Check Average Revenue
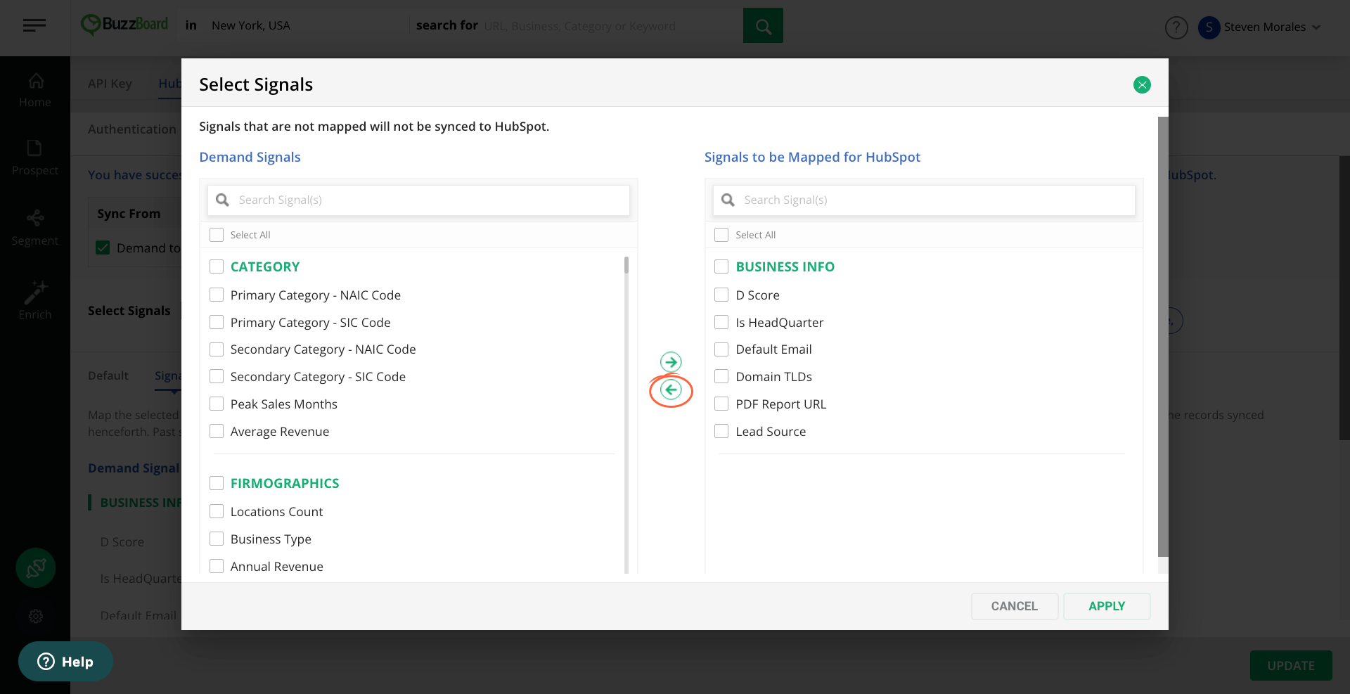The height and width of the screenshot is (694, 1350). (217, 431)
